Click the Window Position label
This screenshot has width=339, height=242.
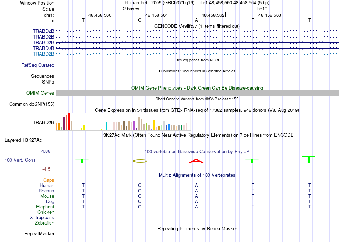coord(37,3)
